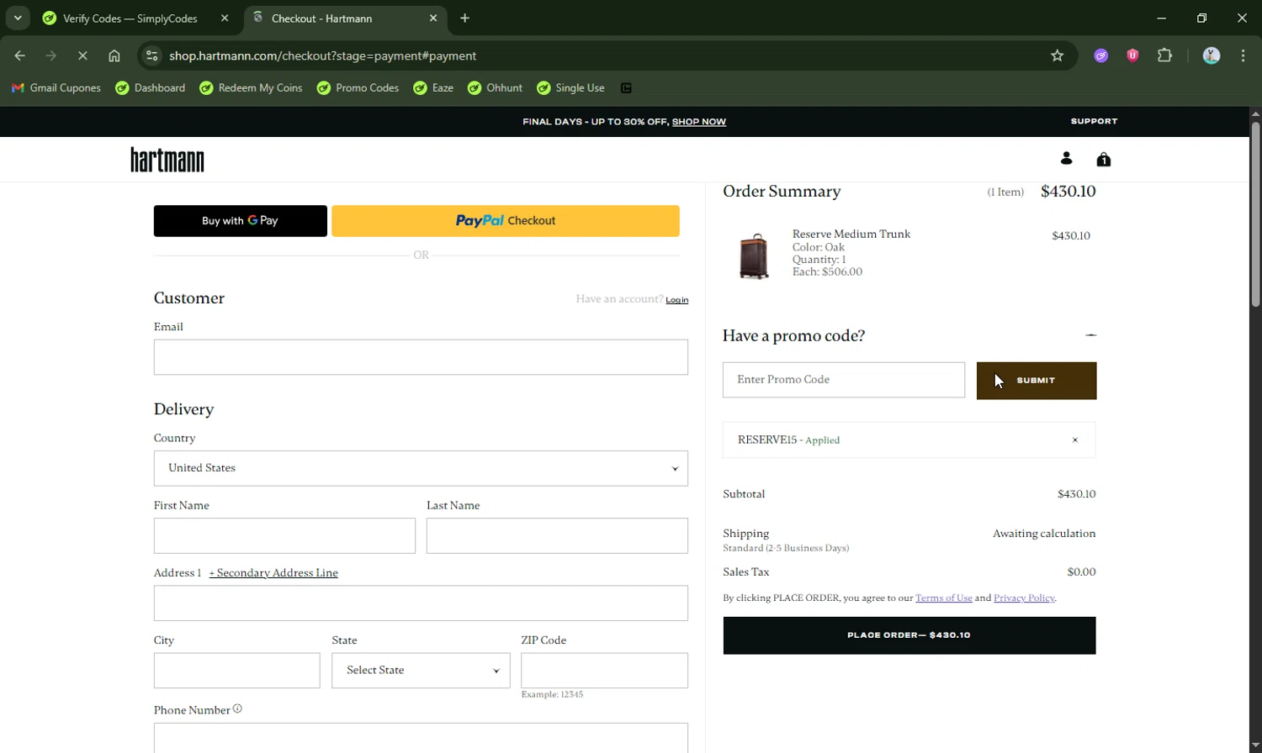Image resolution: width=1262 pixels, height=753 pixels.
Task: Click the phone number info icon
Action: 237,709
